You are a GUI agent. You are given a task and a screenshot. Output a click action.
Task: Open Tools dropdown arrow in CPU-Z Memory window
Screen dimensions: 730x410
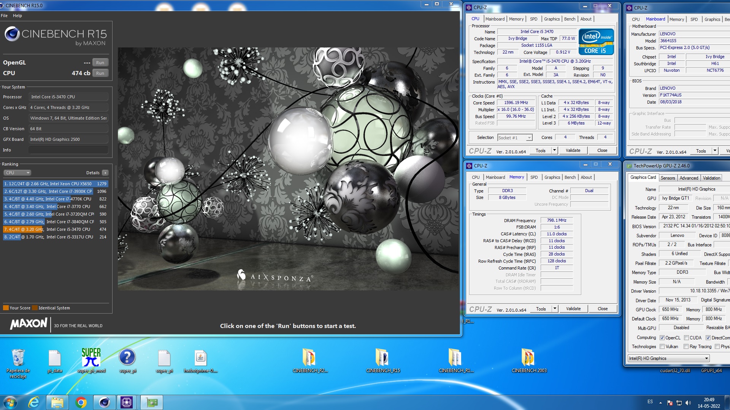coord(555,309)
